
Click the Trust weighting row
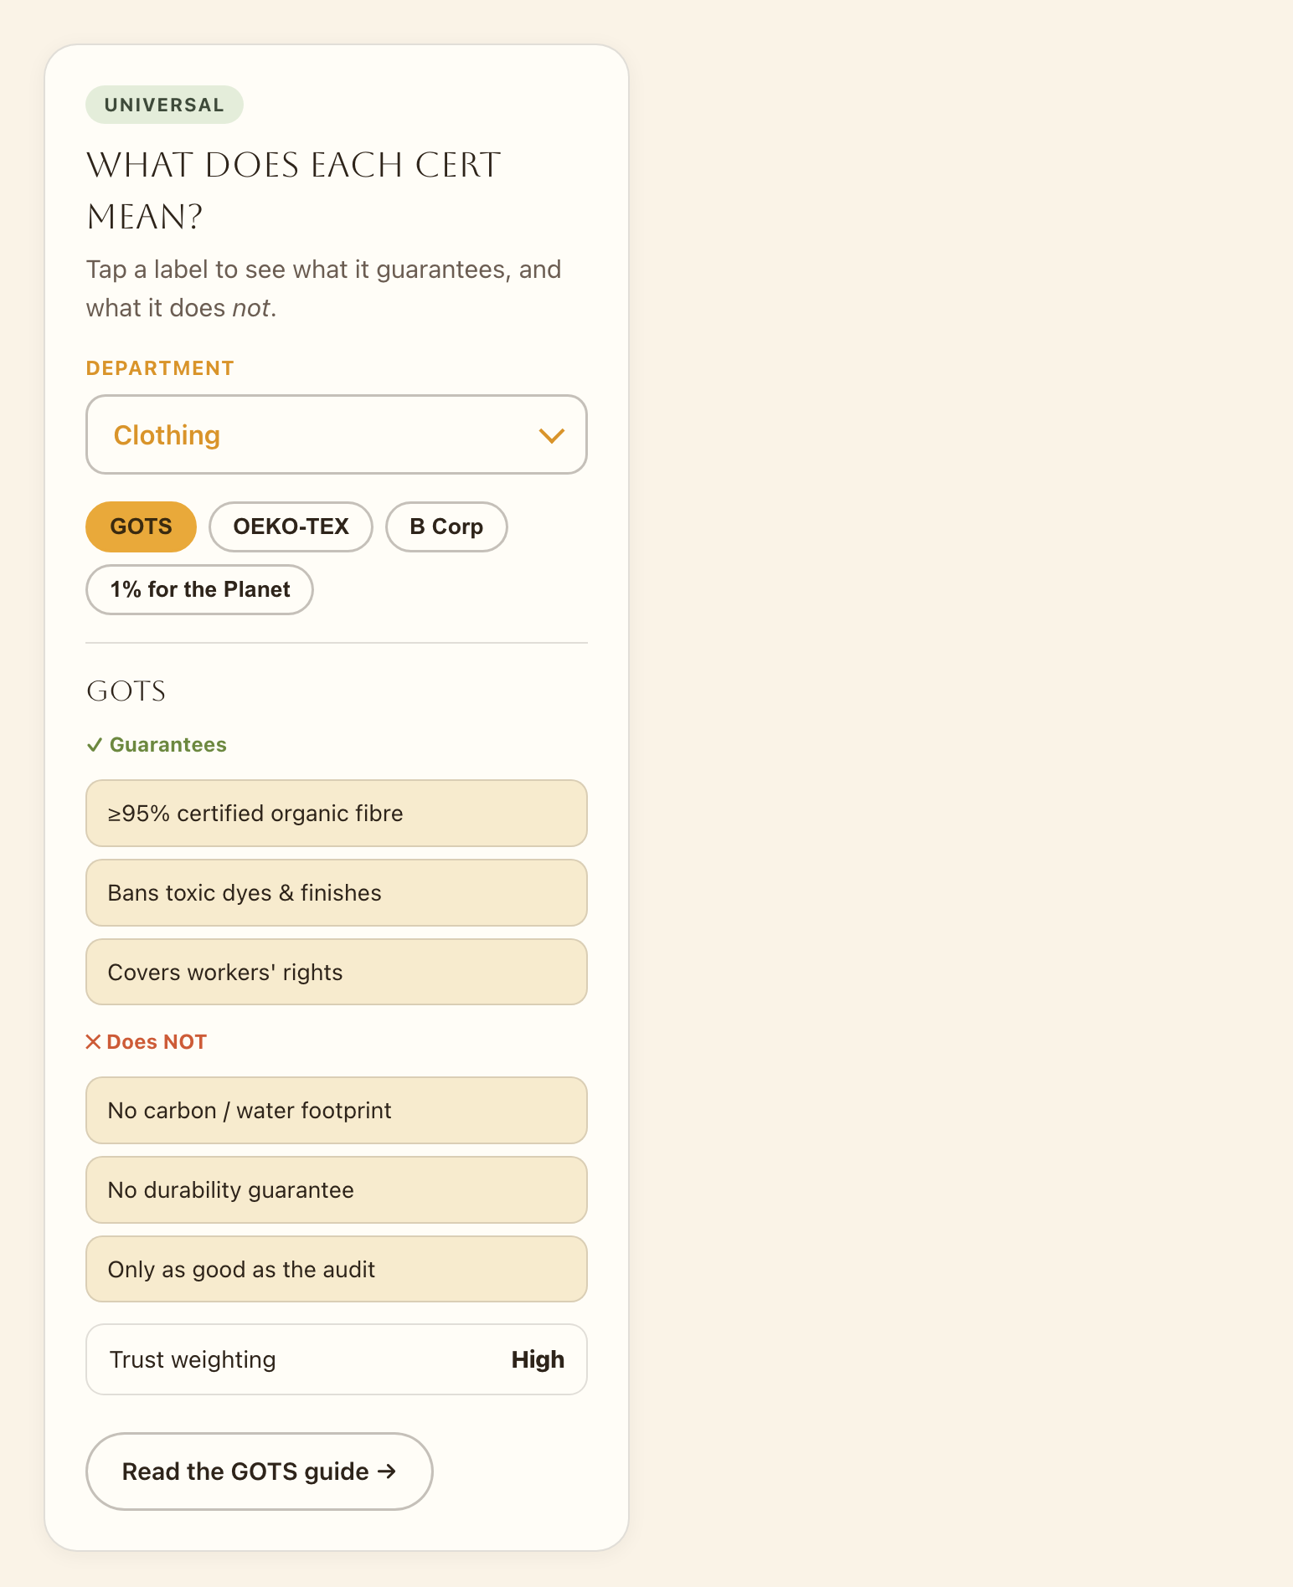(x=337, y=1359)
